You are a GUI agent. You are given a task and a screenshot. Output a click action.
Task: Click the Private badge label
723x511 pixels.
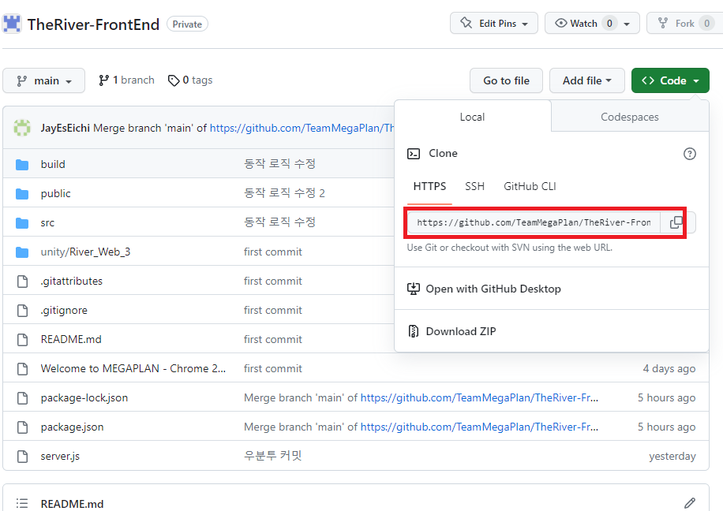[187, 24]
